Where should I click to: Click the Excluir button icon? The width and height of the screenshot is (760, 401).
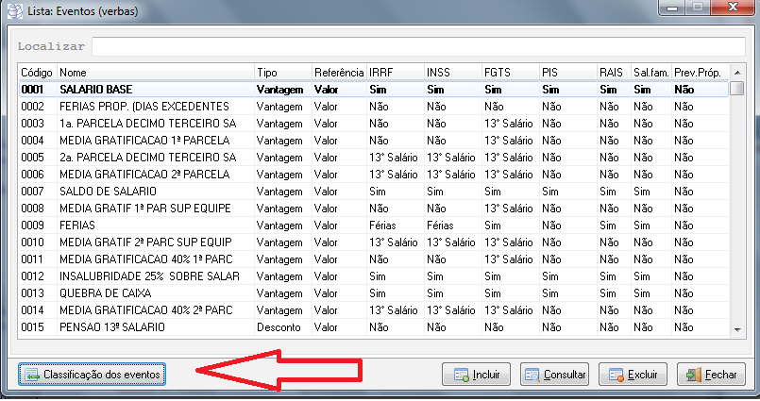617,375
